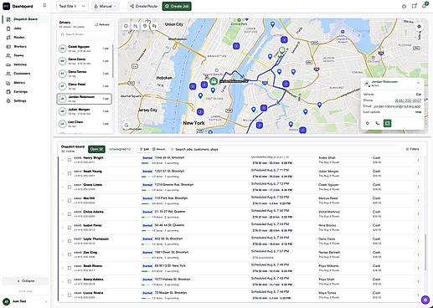Open row menu for Lucas Rivera job
Image resolution: width=433 pixels, height=308 pixels.
coord(418,295)
